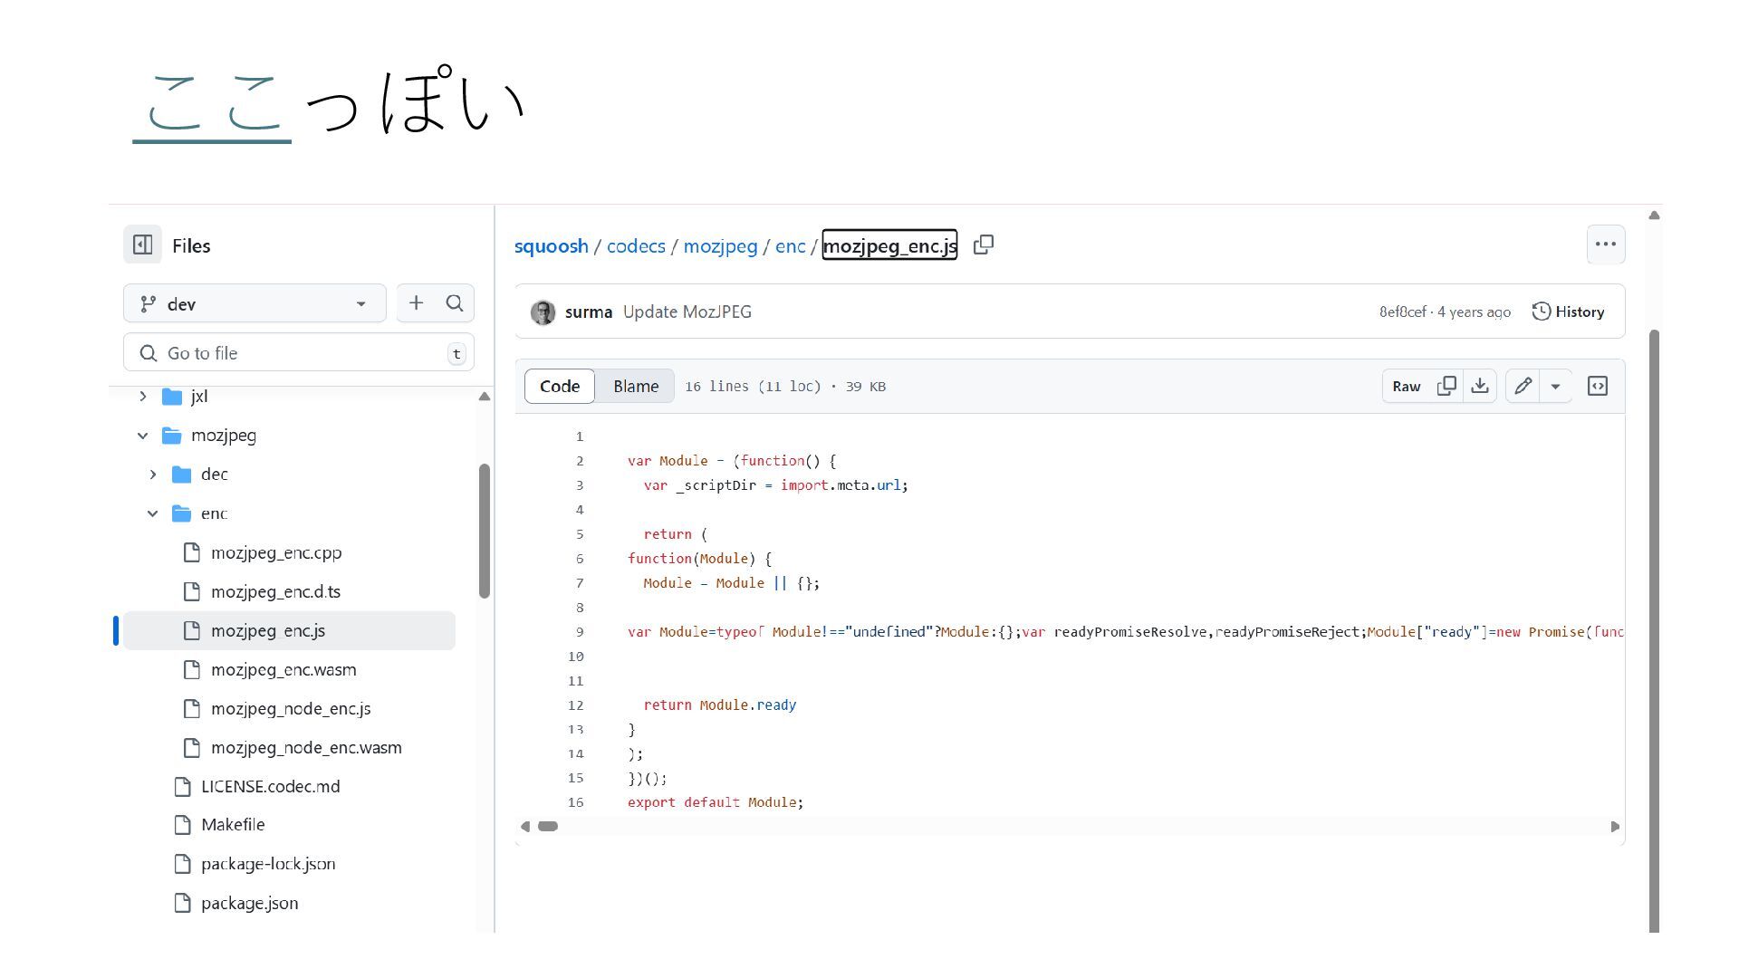Add new file with plus icon

[x=416, y=303]
